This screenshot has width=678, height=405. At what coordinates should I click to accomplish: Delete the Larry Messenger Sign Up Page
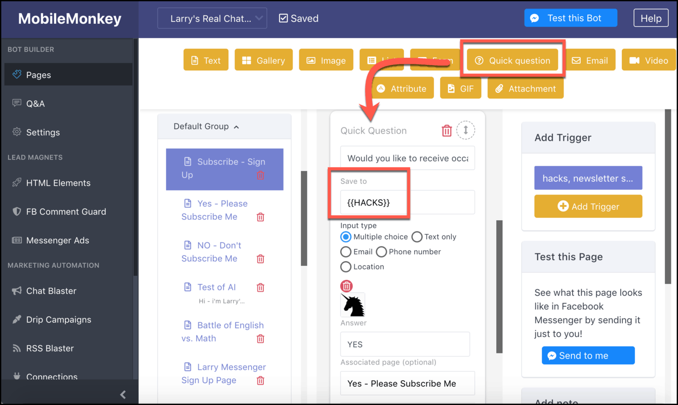[x=260, y=381]
